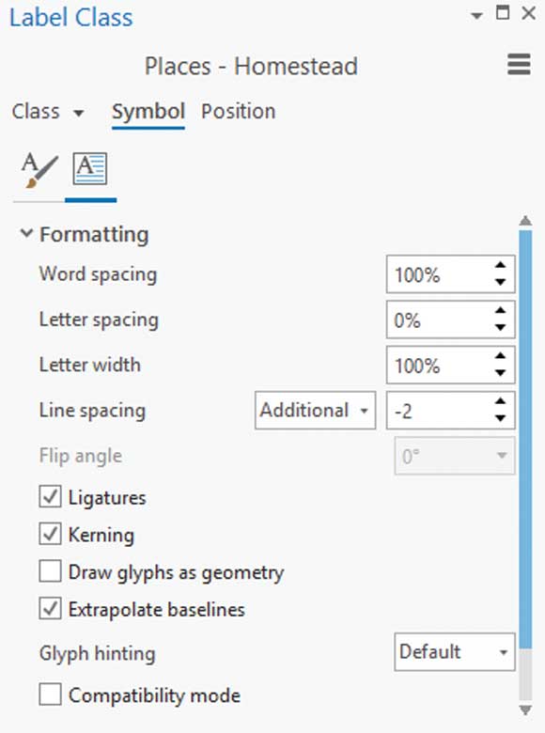545x733 pixels.
Task: Switch to the Position tab
Action: (238, 112)
